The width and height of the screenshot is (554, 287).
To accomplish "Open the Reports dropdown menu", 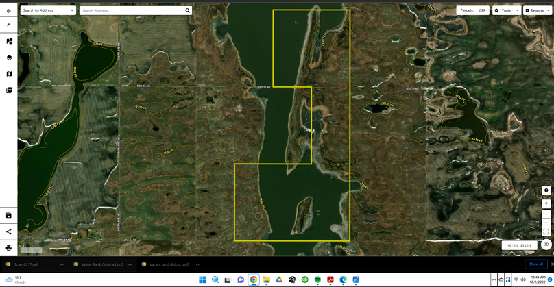I will point(537,10).
